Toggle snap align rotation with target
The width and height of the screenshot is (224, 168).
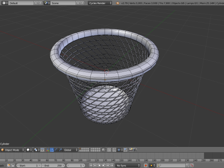click(x=126, y=150)
